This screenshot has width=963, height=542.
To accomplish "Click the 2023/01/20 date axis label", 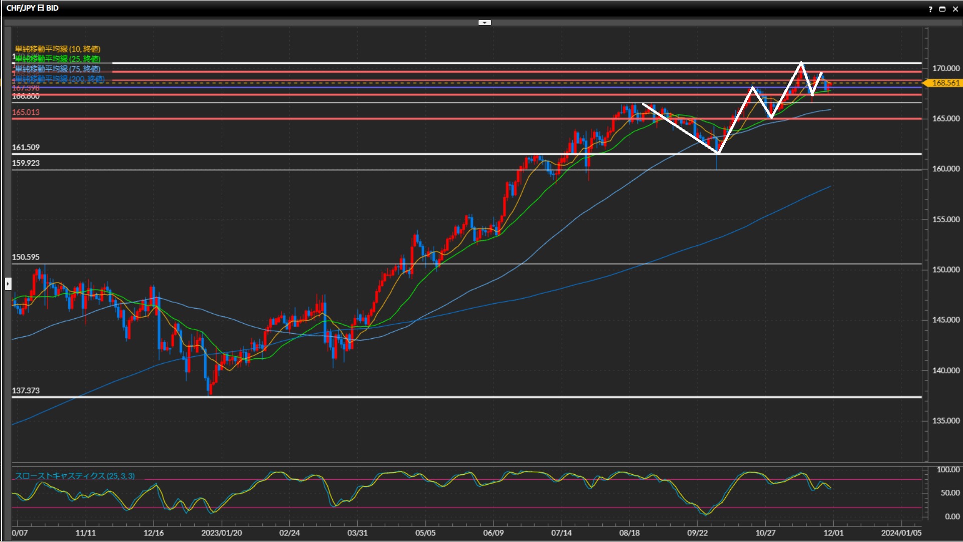I will click(221, 532).
